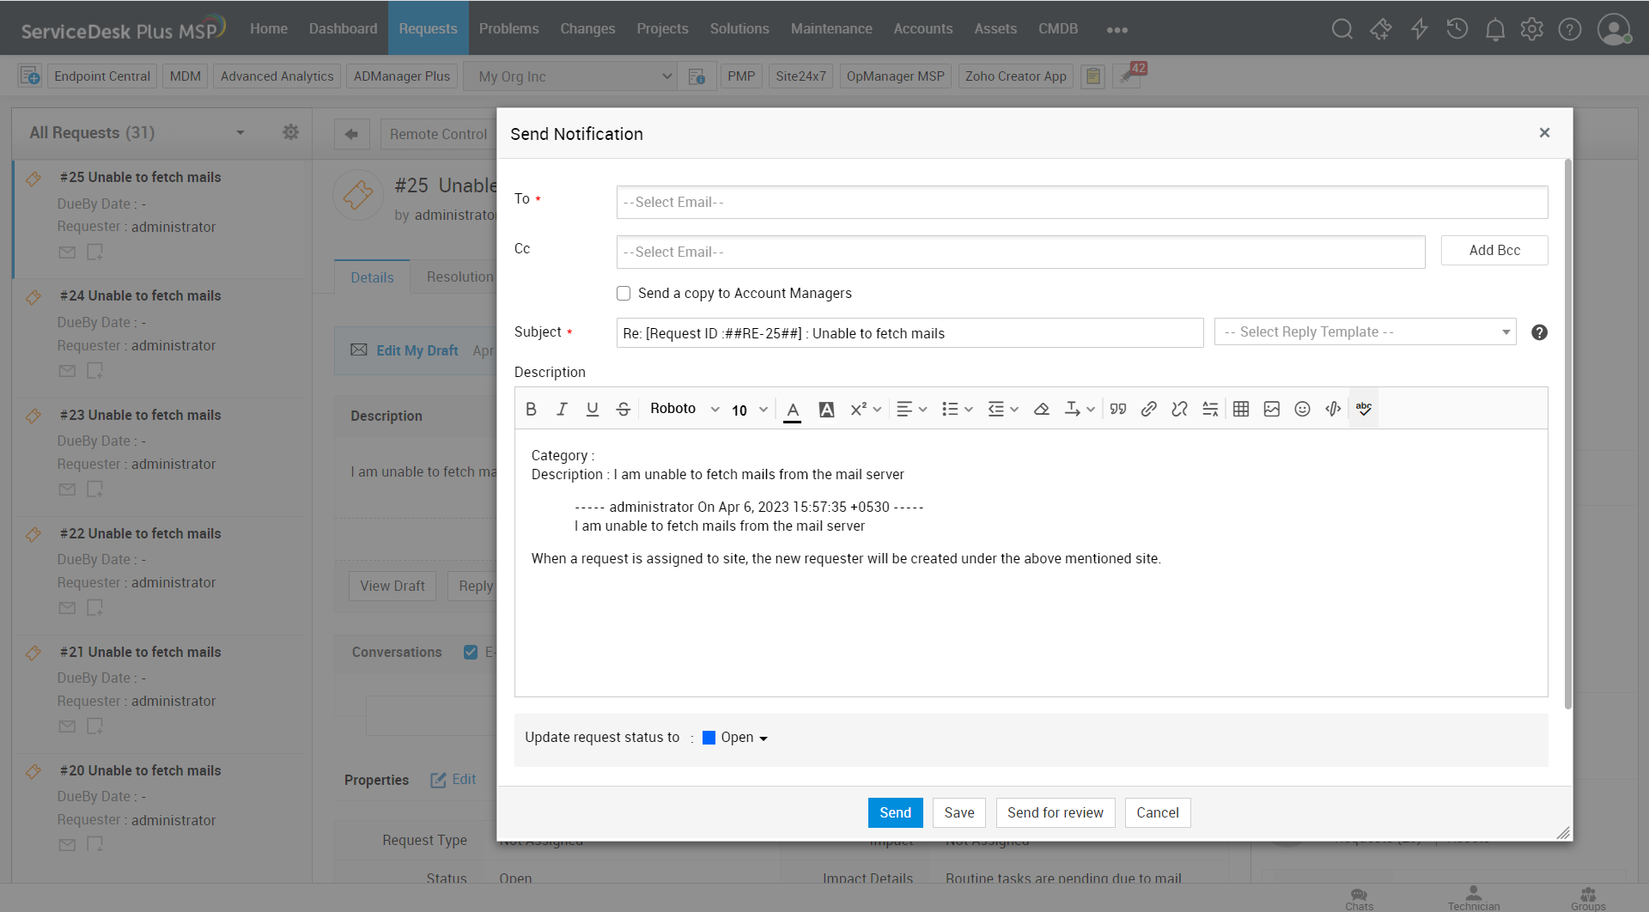Expand the My Org Inc account selector
Image resolution: width=1649 pixels, height=912 pixels.
click(x=570, y=76)
